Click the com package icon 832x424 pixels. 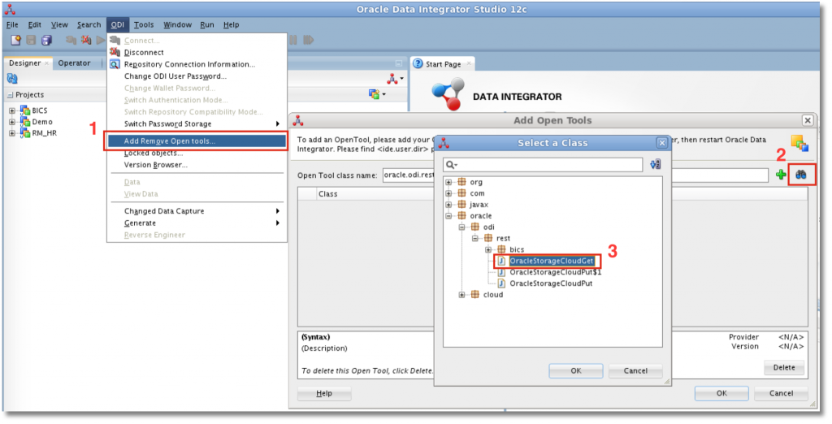(x=461, y=193)
